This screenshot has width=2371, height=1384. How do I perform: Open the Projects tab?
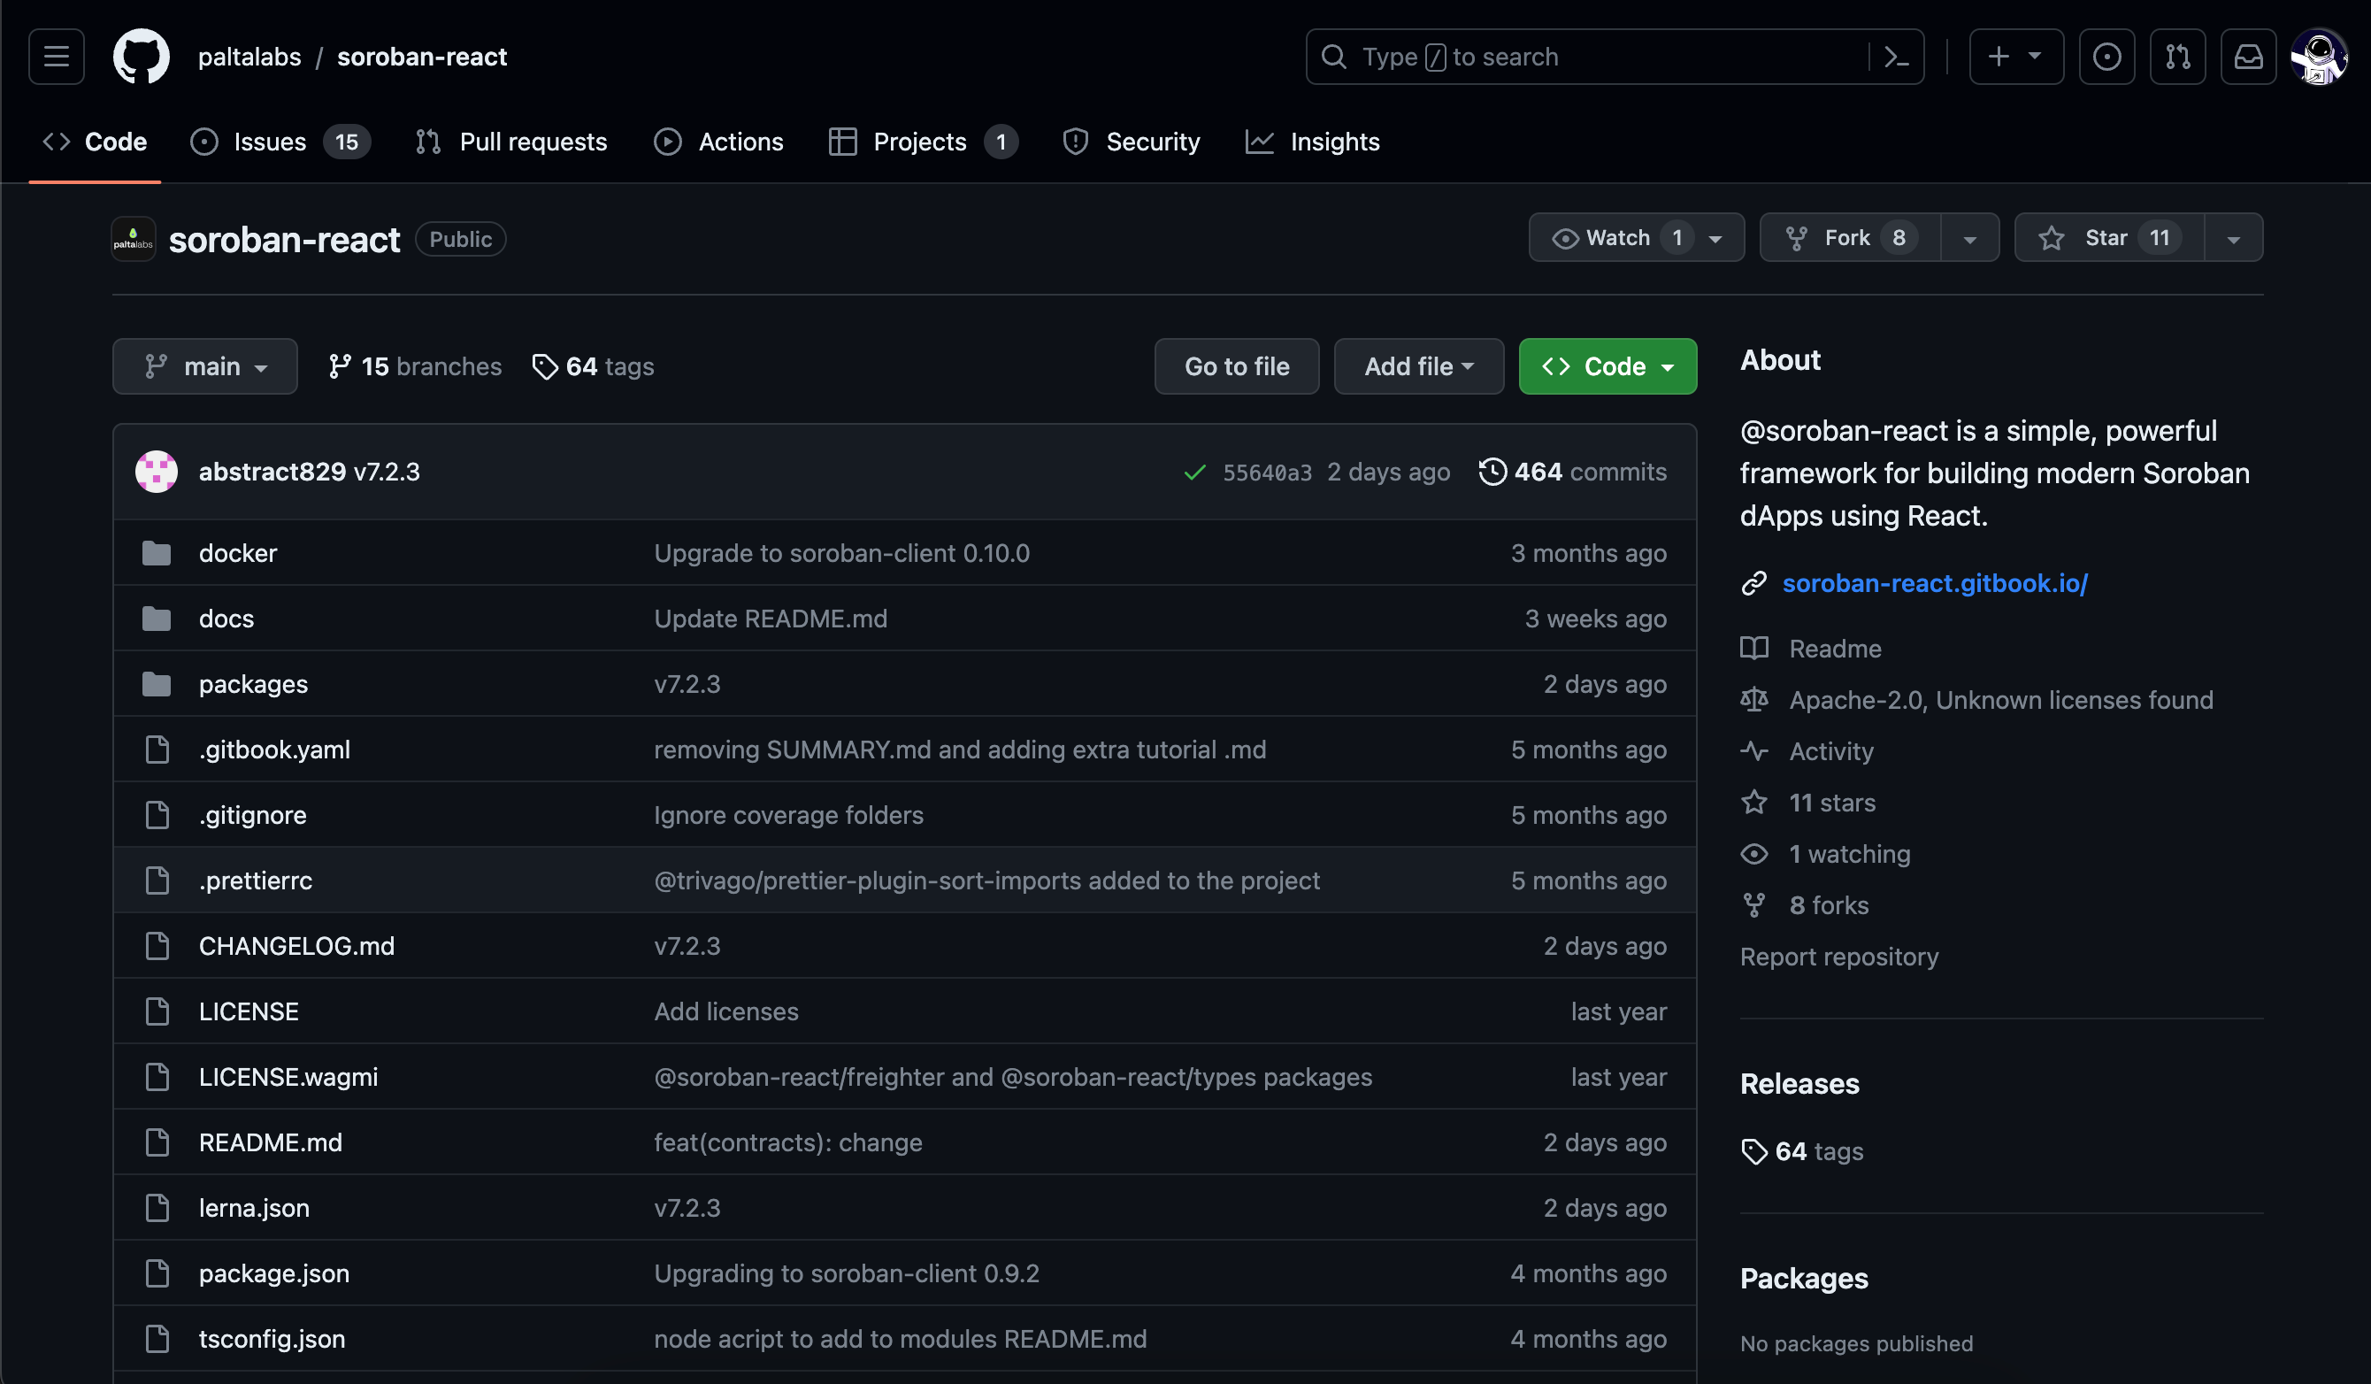coord(923,142)
